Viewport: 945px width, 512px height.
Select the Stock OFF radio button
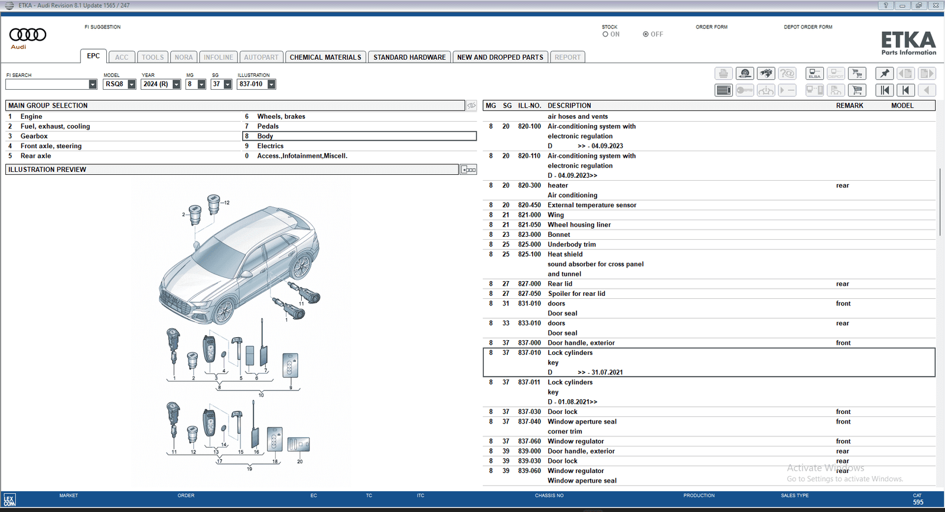[x=646, y=34]
